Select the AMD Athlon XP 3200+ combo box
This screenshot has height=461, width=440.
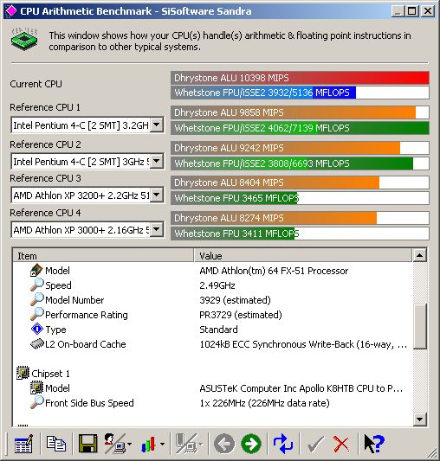(87, 195)
